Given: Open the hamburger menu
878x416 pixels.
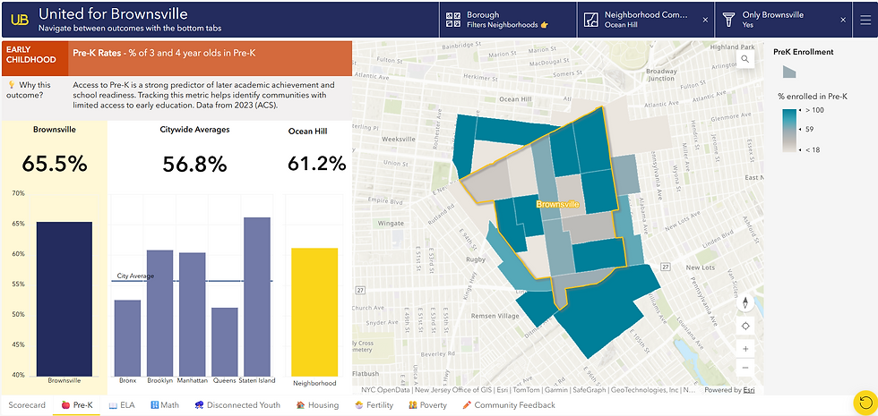Looking at the screenshot, I should (865, 20).
